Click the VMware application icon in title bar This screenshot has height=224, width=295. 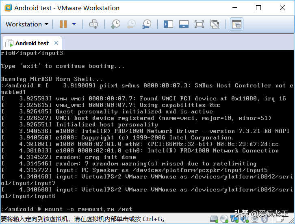(x=8, y=8)
